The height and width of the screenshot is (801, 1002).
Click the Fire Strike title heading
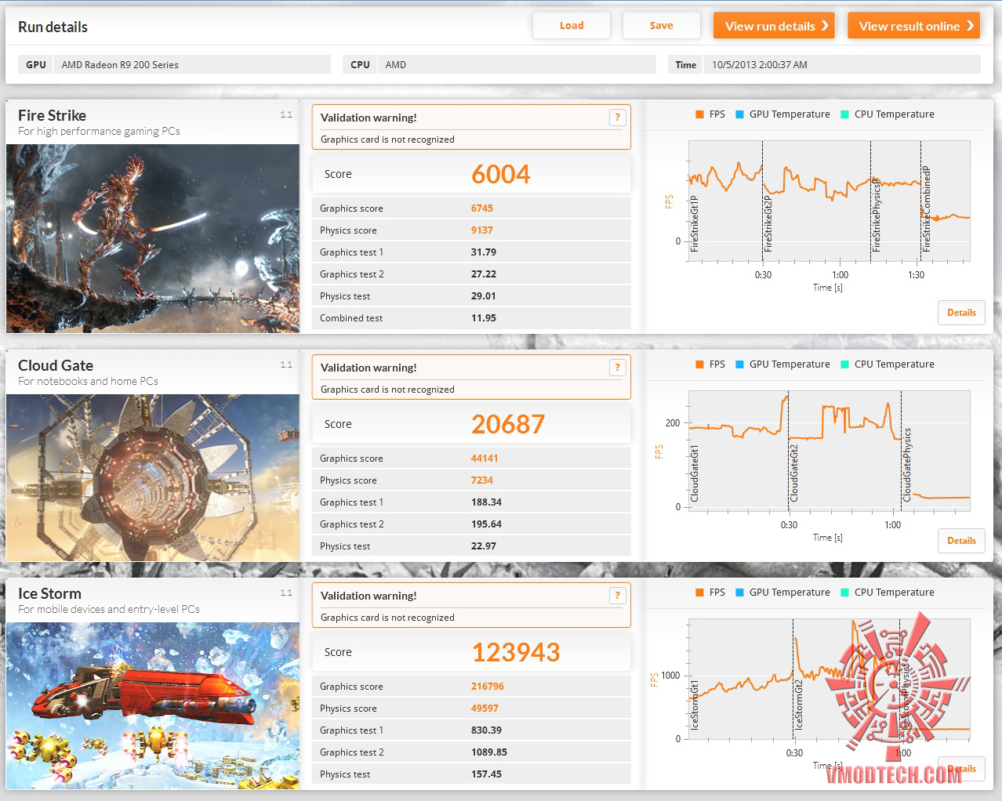click(x=52, y=115)
